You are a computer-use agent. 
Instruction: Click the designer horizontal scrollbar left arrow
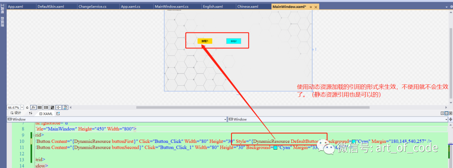pyautogui.click(x=71, y=107)
